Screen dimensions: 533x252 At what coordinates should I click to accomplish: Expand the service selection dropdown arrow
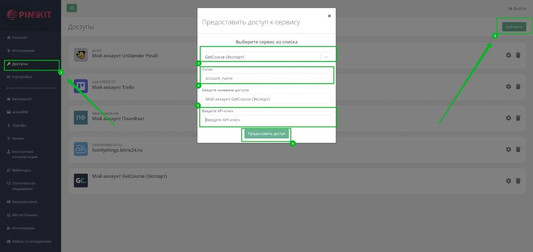(326, 57)
